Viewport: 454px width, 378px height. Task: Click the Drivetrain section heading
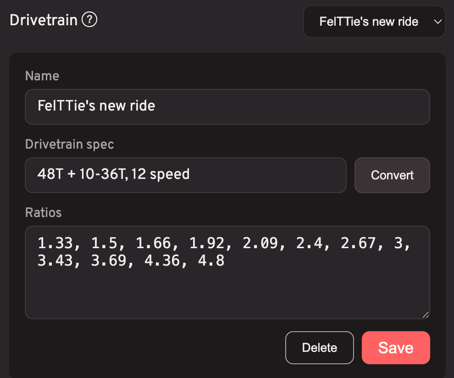(x=44, y=20)
